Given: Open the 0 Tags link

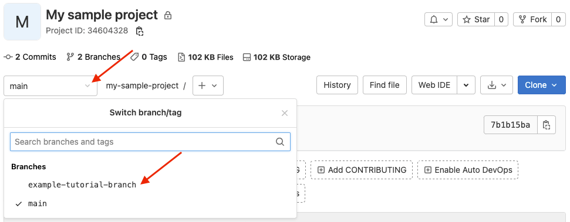Looking at the screenshot, I should coord(149,57).
